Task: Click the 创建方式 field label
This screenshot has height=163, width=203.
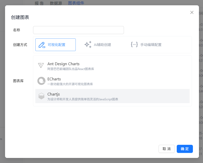Action: tap(20, 45)
